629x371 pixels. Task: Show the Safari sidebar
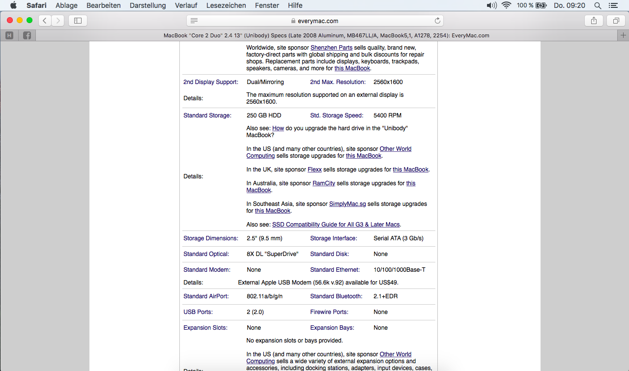(x=78, y=21)
